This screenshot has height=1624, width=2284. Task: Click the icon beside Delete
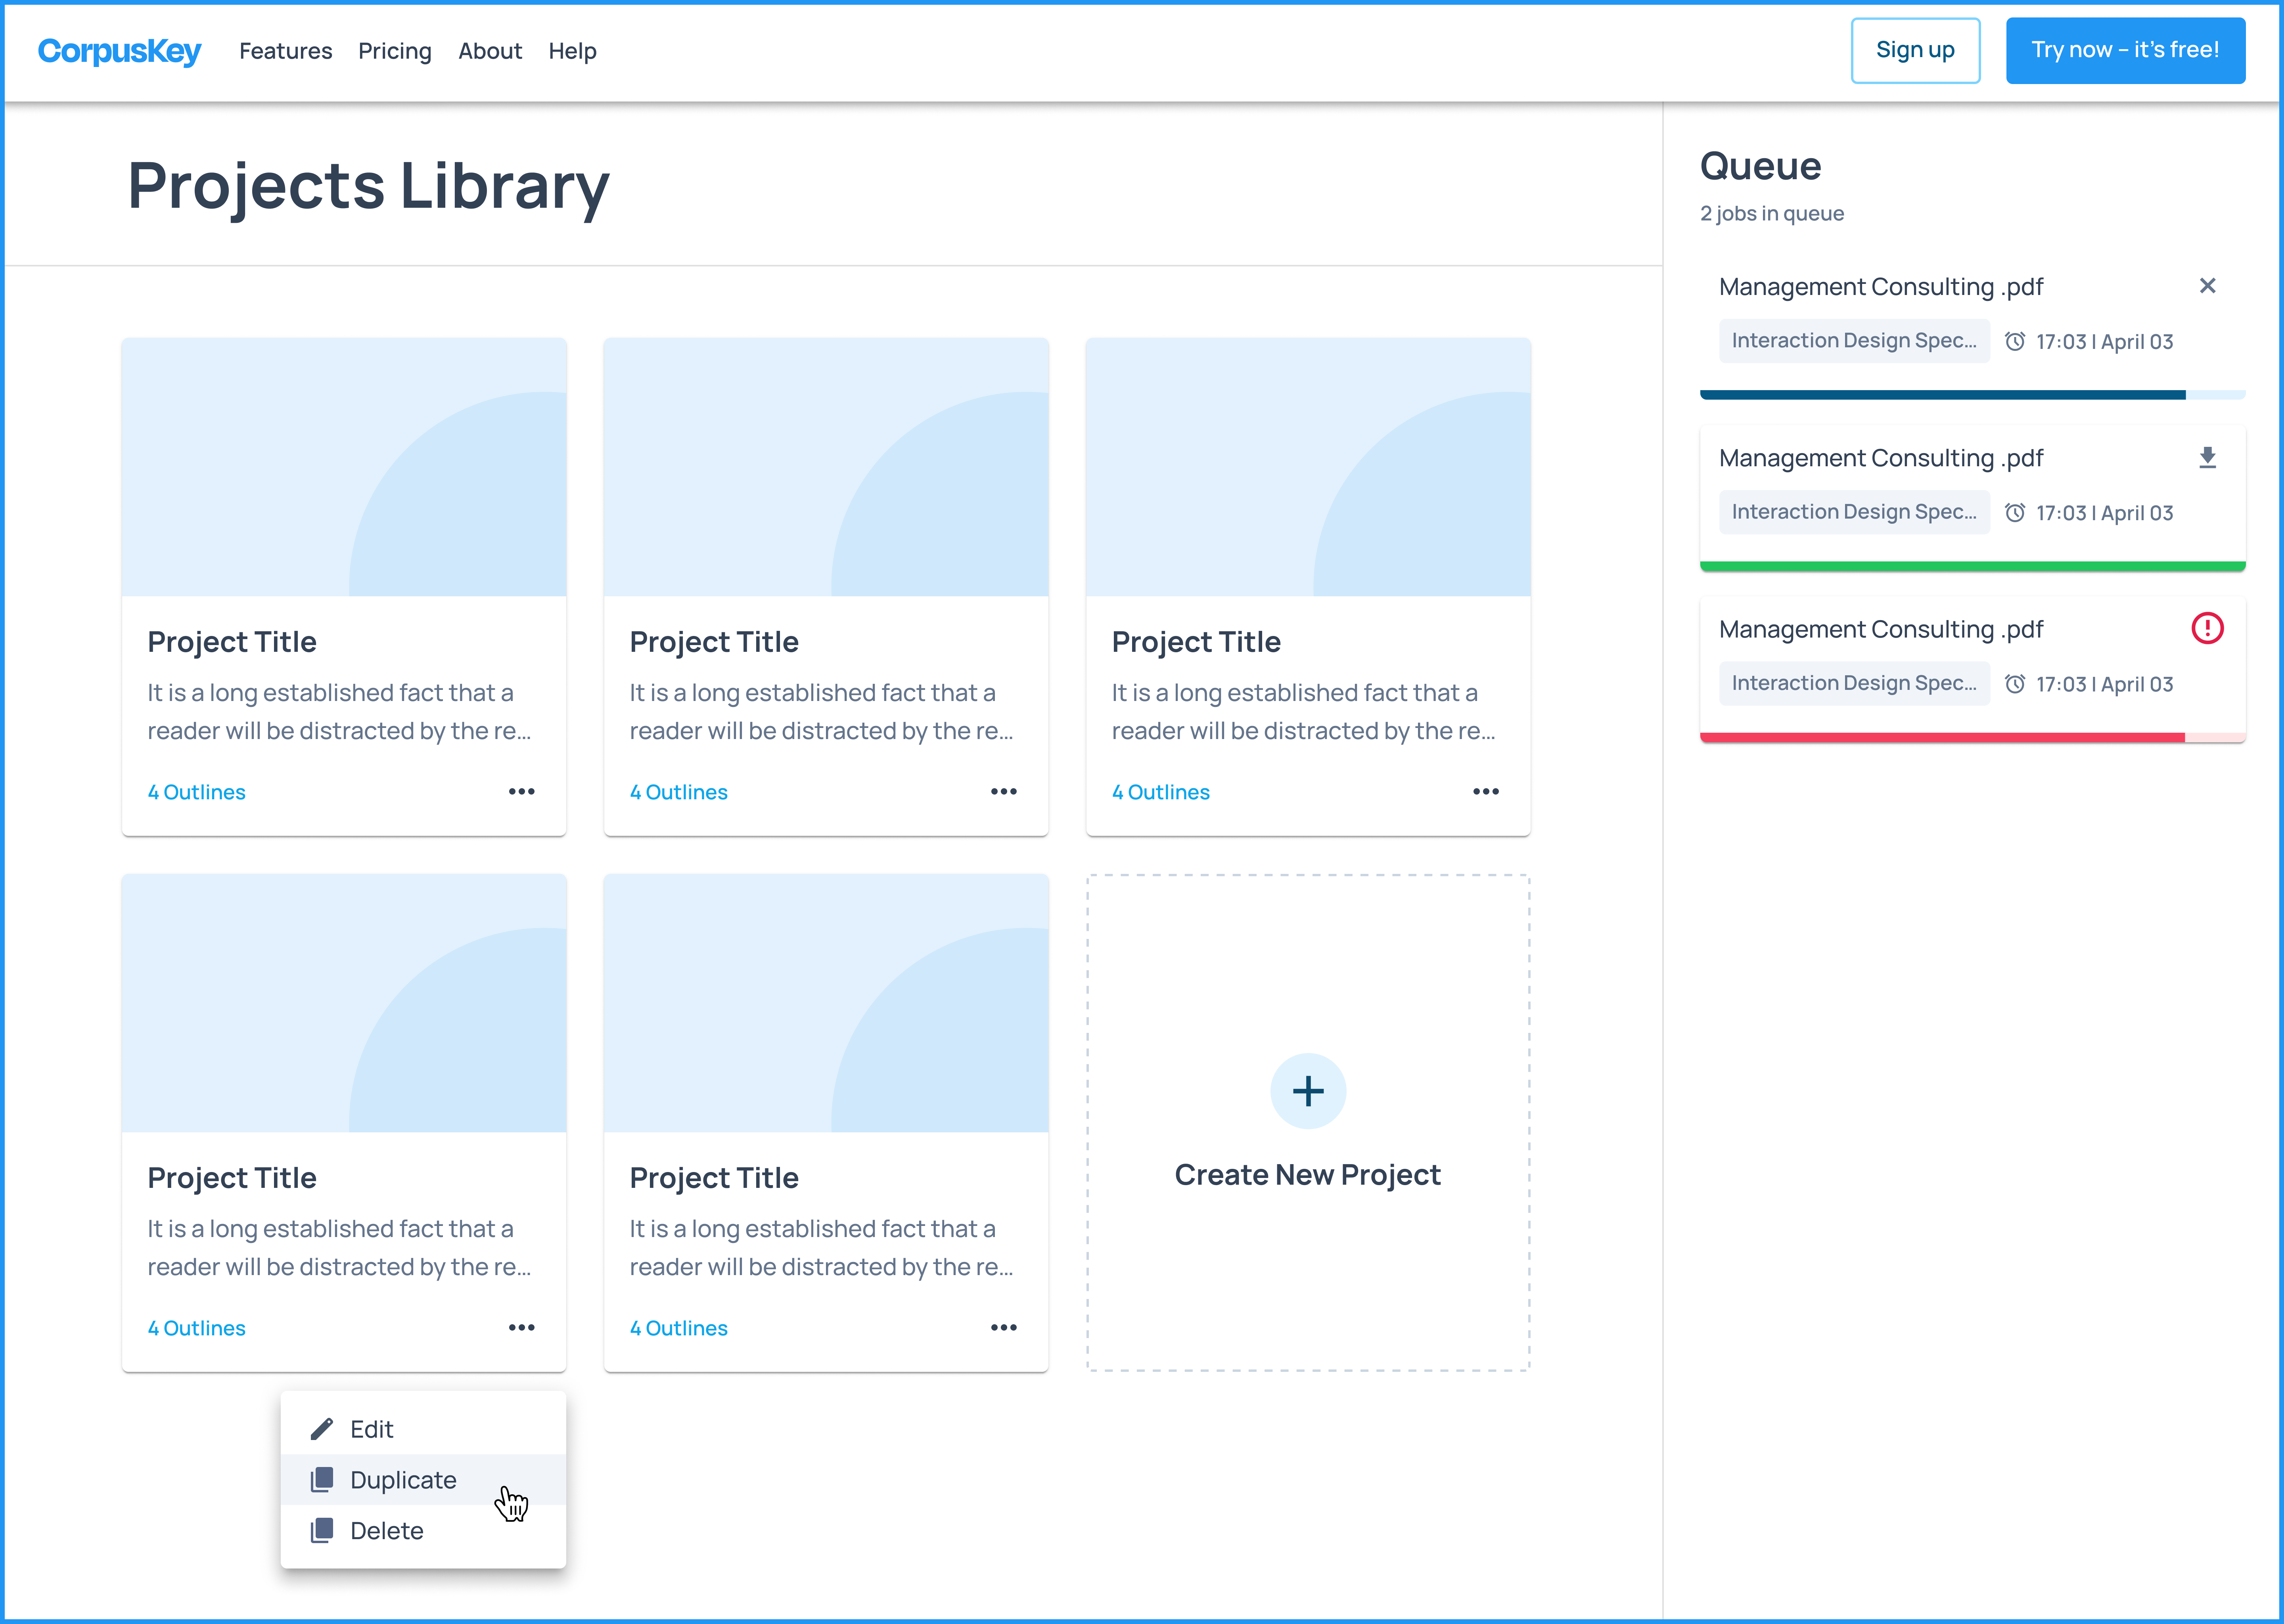point(321,1531)
